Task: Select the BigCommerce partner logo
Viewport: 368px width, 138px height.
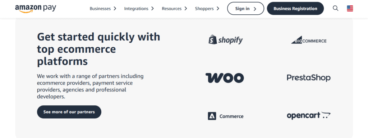Action: coord(309,40)
